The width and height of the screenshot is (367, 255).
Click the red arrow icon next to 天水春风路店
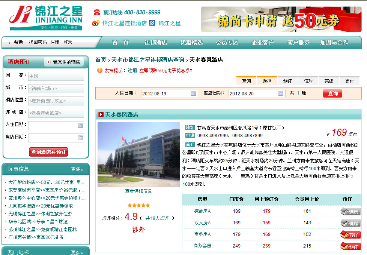101,114
